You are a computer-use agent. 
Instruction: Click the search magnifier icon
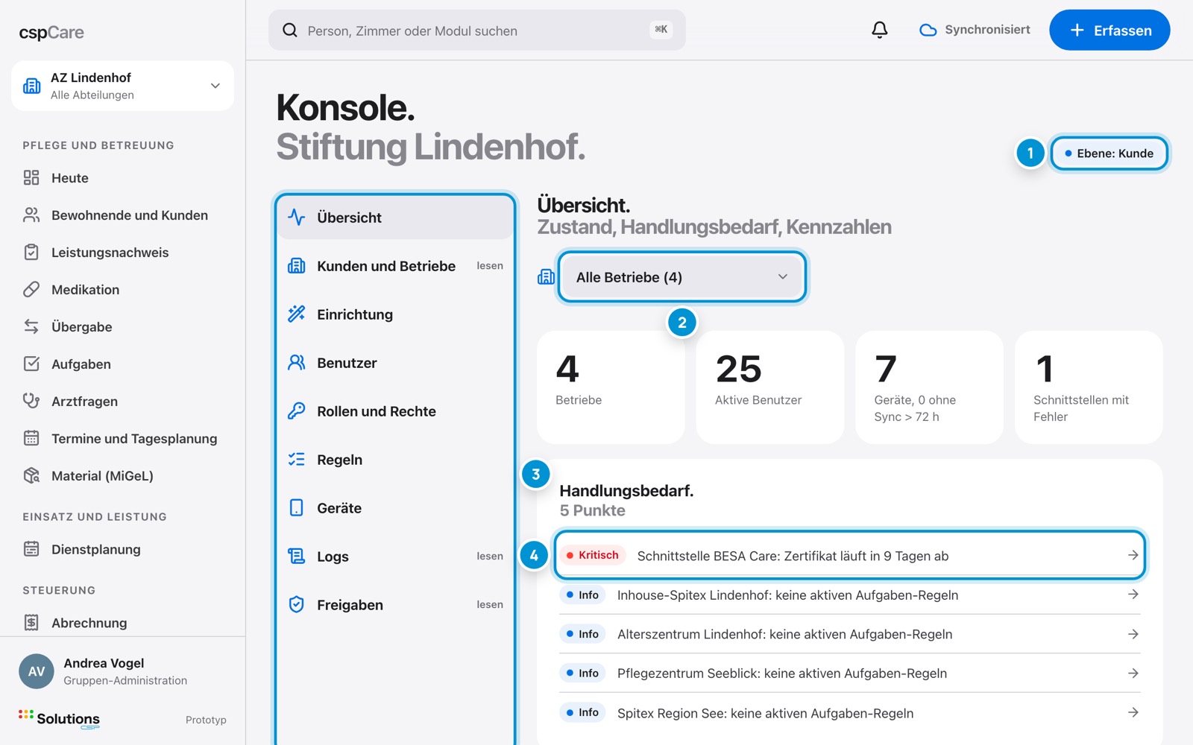pos(290,30)
